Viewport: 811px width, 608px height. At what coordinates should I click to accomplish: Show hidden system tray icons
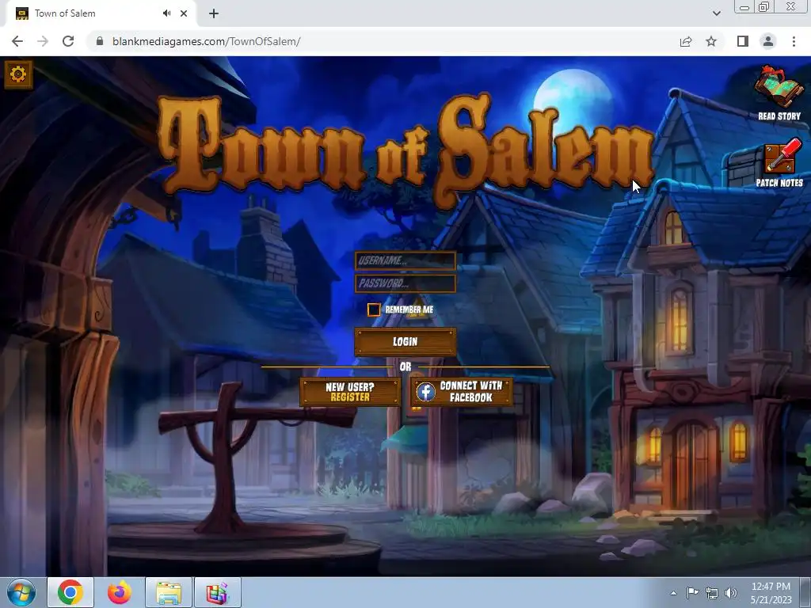pos(673,593)
